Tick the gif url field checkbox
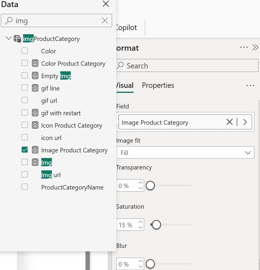 click(25, 100)
